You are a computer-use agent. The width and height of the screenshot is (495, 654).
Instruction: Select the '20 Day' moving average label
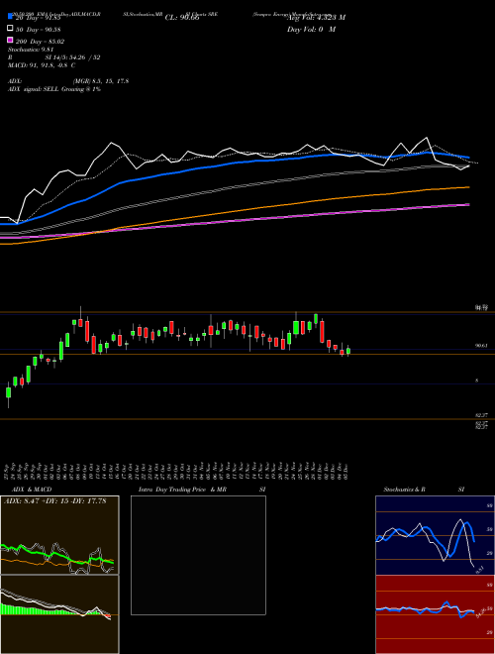pyautogui.click(x=38, y=18)
